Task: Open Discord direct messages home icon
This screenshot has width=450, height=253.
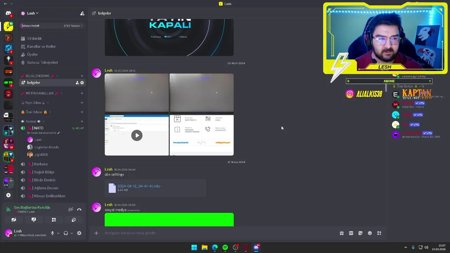Action: (8, 13)
